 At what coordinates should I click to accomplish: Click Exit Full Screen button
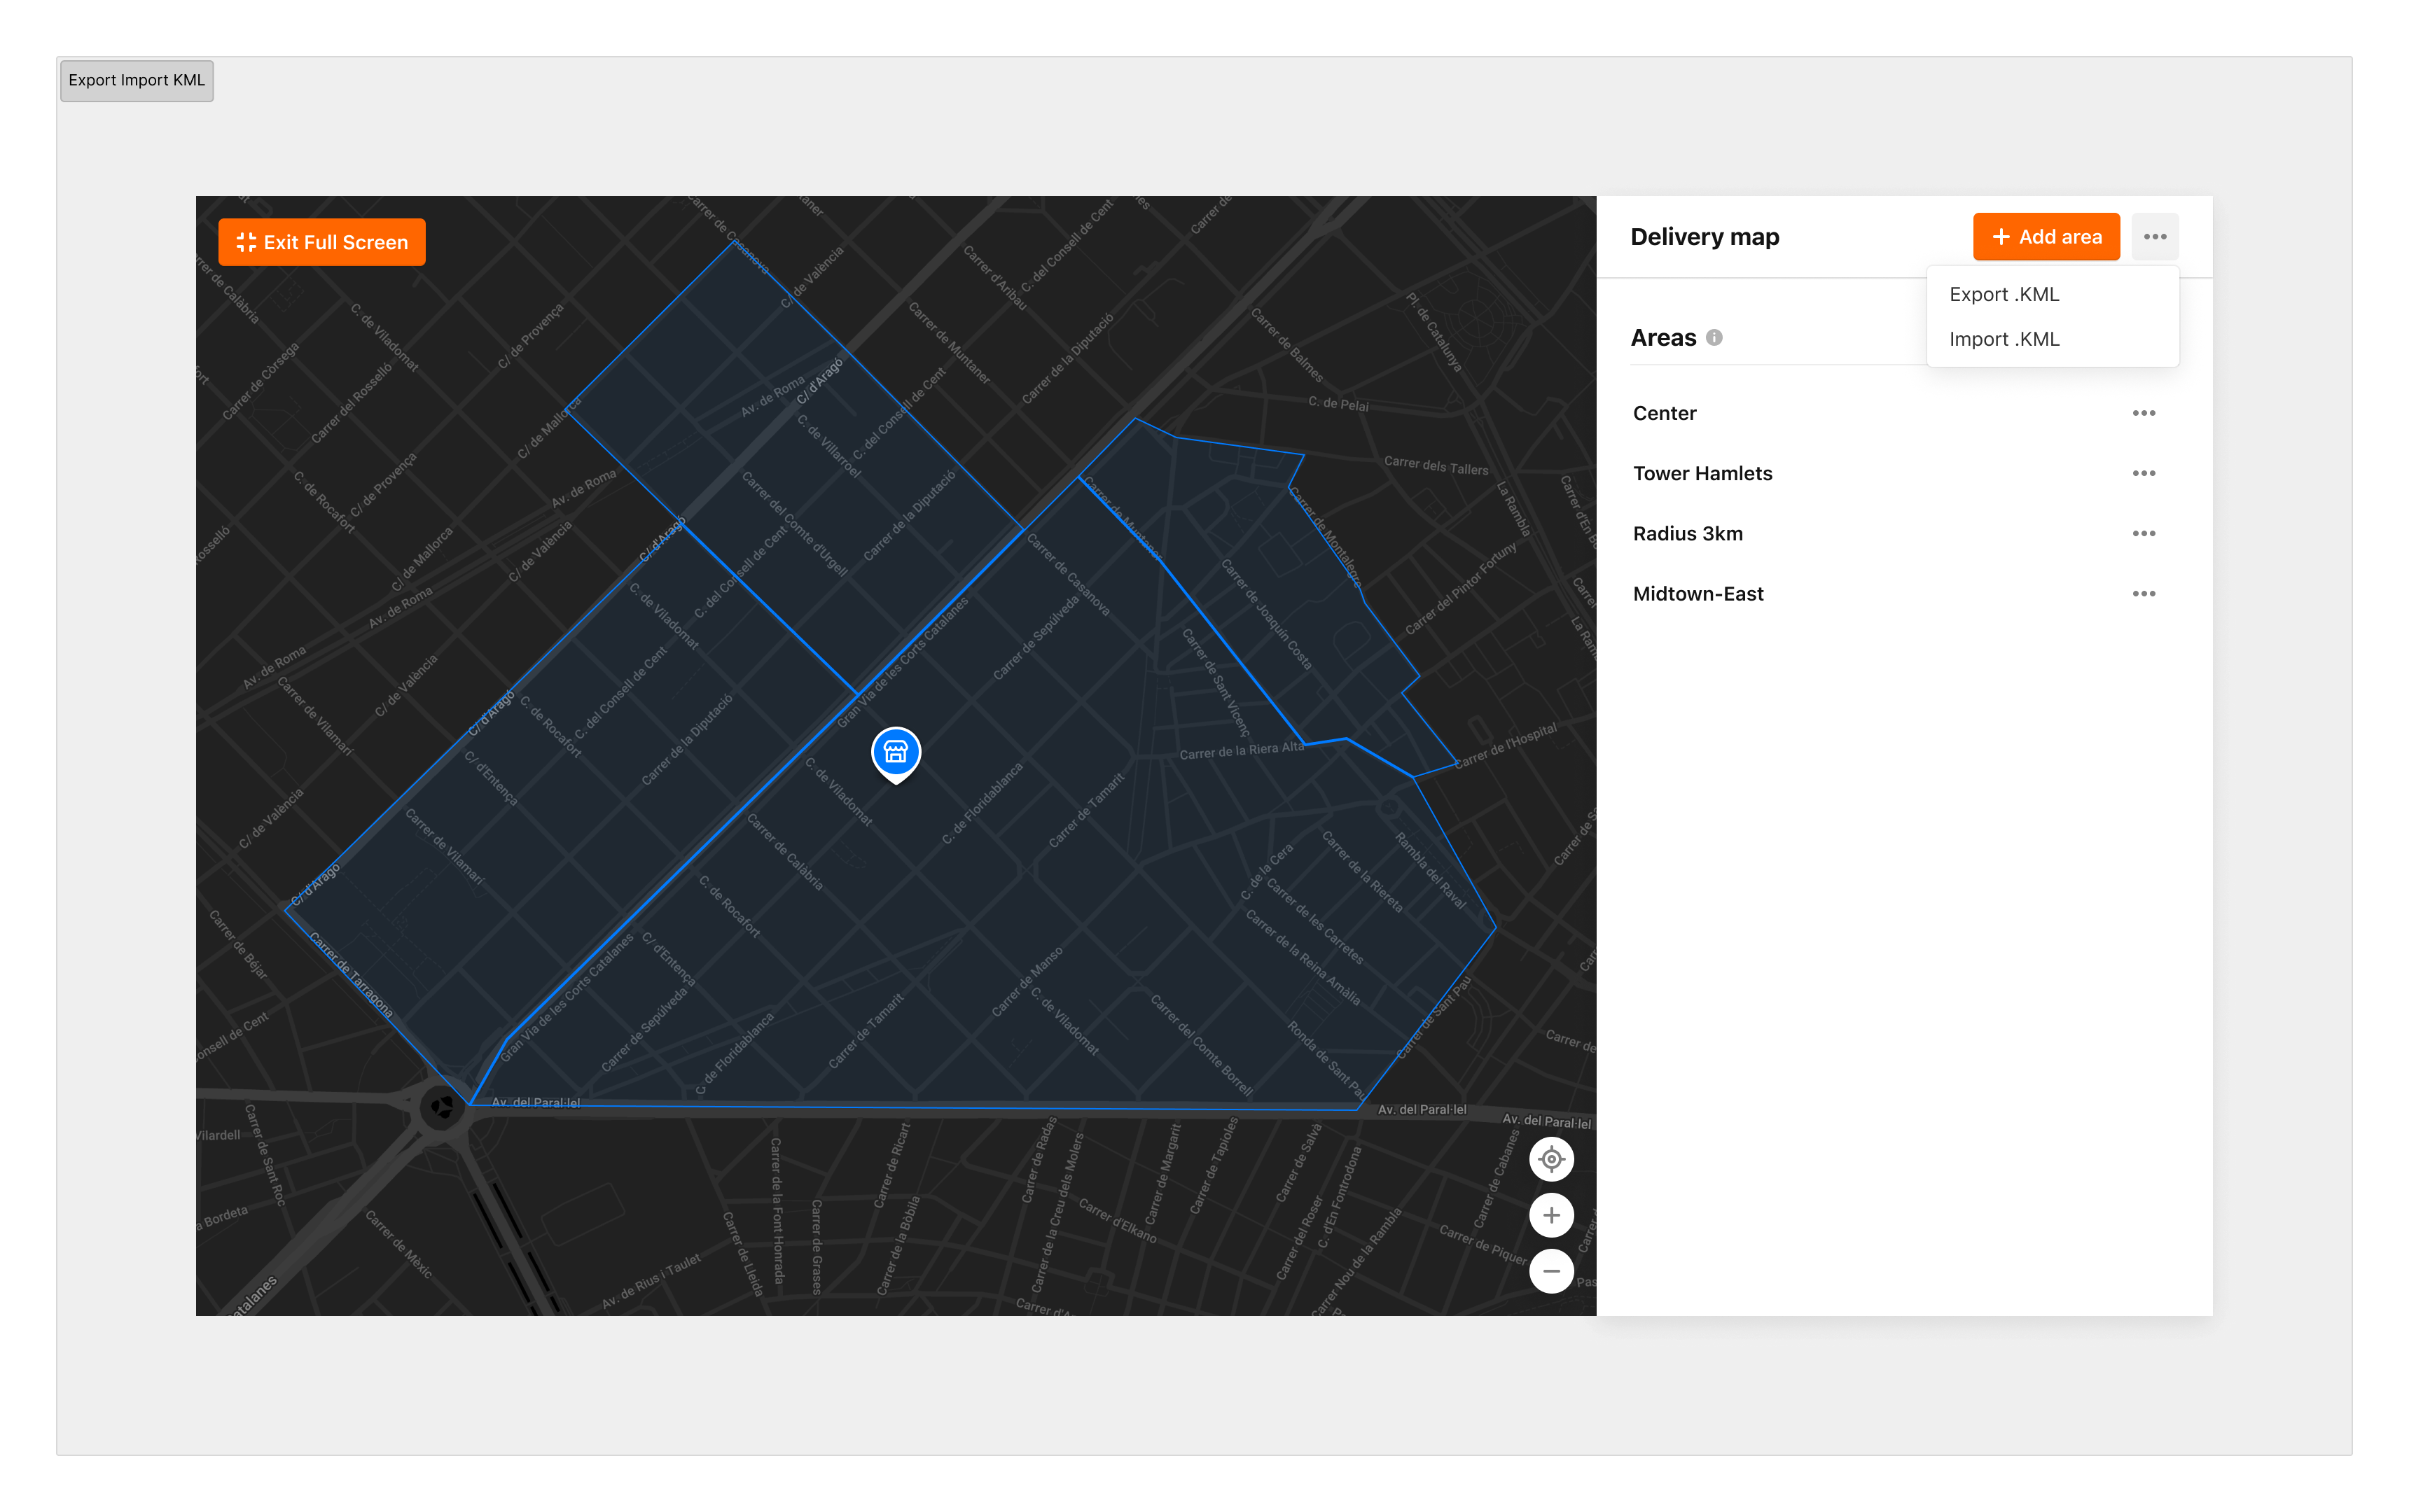click(321, 242)
